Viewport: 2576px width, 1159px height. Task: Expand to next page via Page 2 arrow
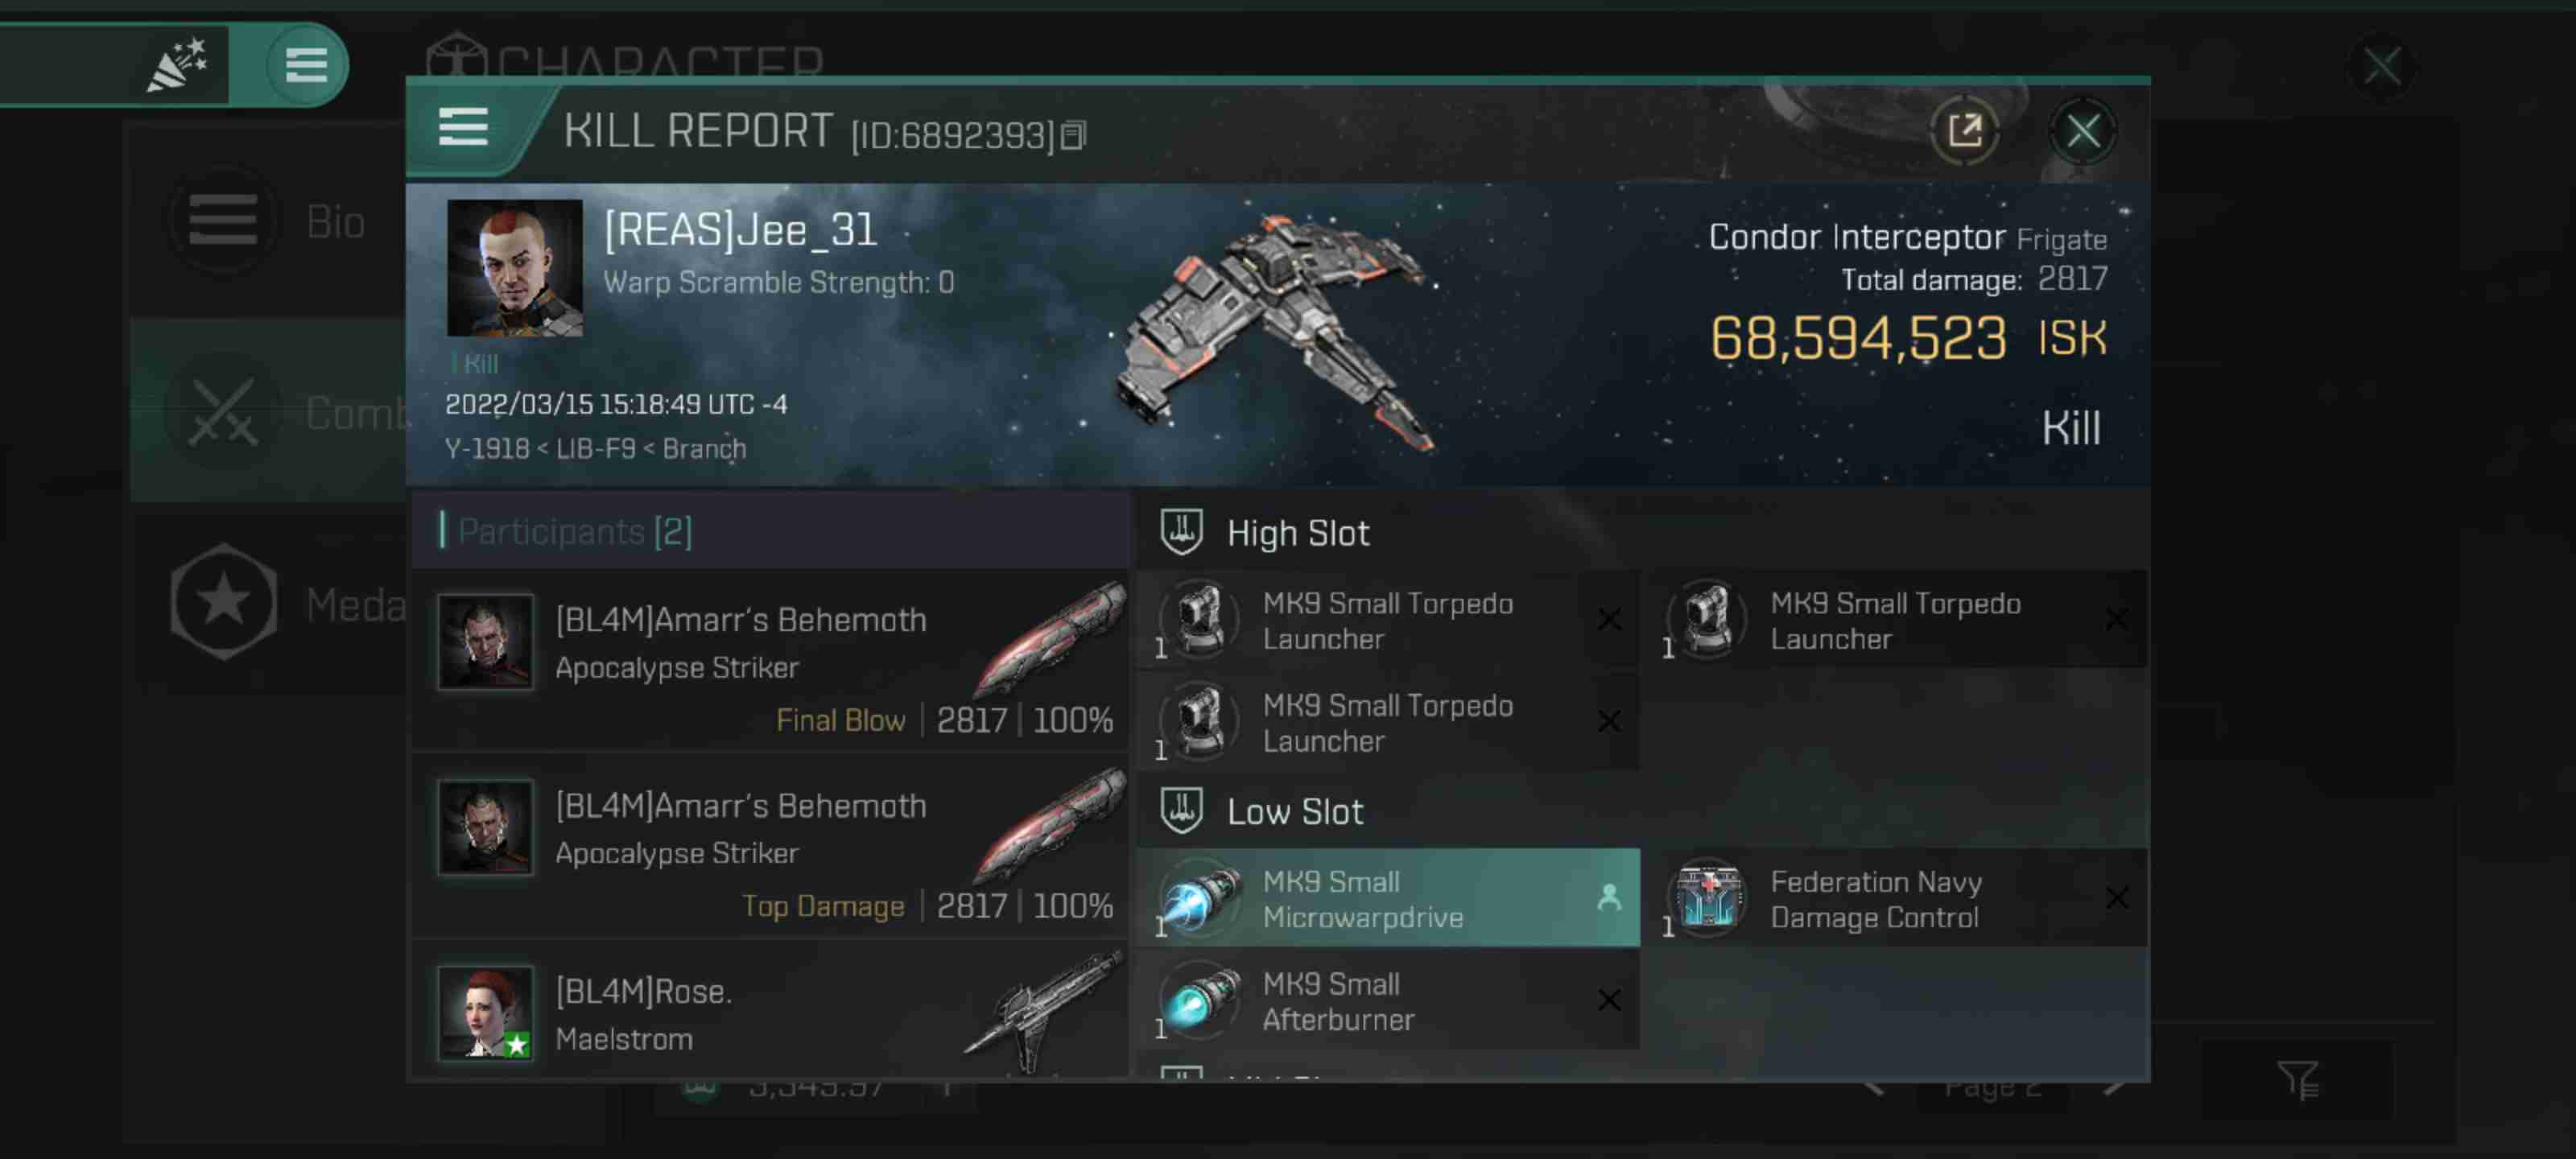pos(2120,1083)
